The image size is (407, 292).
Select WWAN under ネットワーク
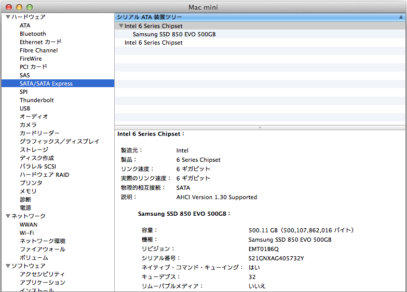pos(29,225)
